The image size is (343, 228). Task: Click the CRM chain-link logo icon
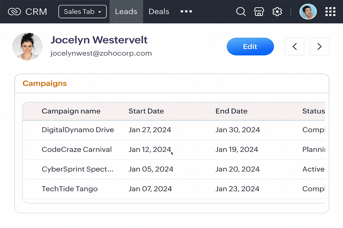coord(14,12)
